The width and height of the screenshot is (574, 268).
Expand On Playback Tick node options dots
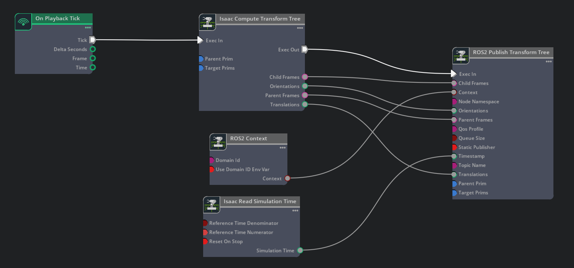click(88, 27)
